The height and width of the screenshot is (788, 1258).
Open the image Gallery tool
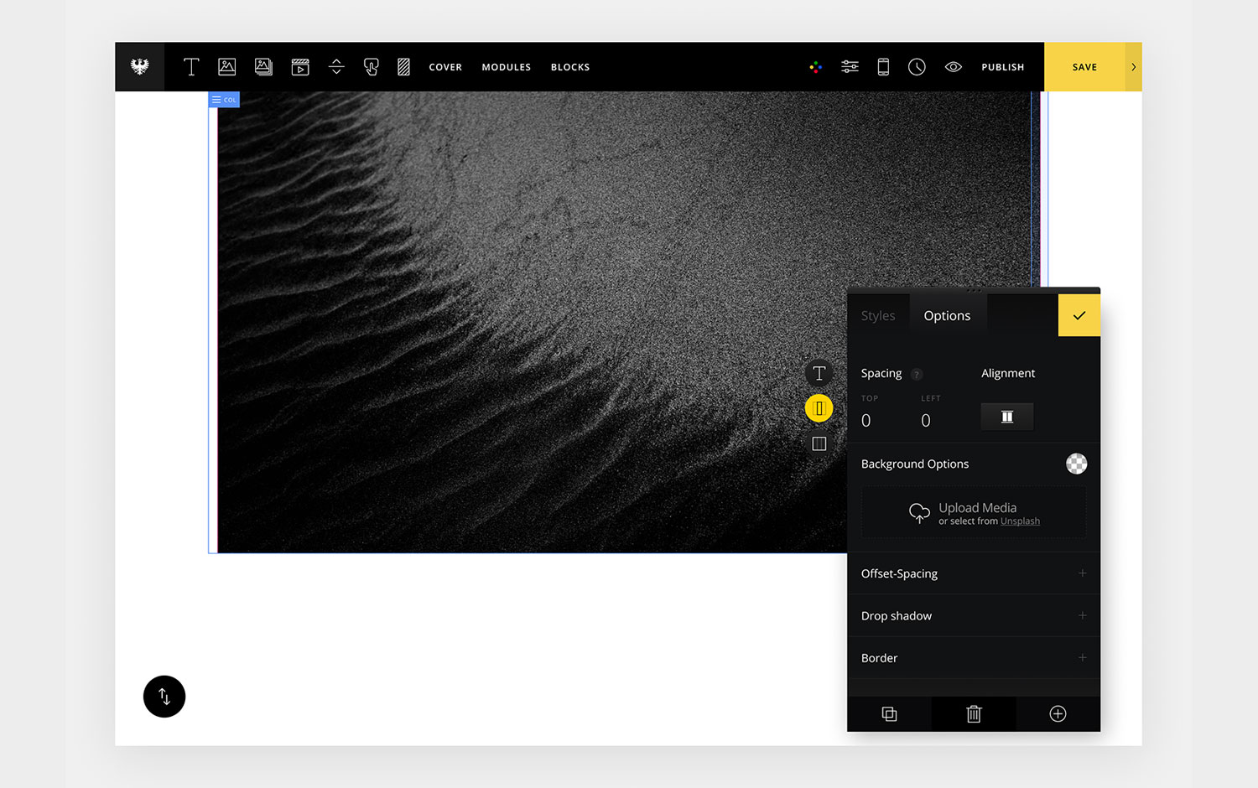pyautogui.click(x=263, y=66)
